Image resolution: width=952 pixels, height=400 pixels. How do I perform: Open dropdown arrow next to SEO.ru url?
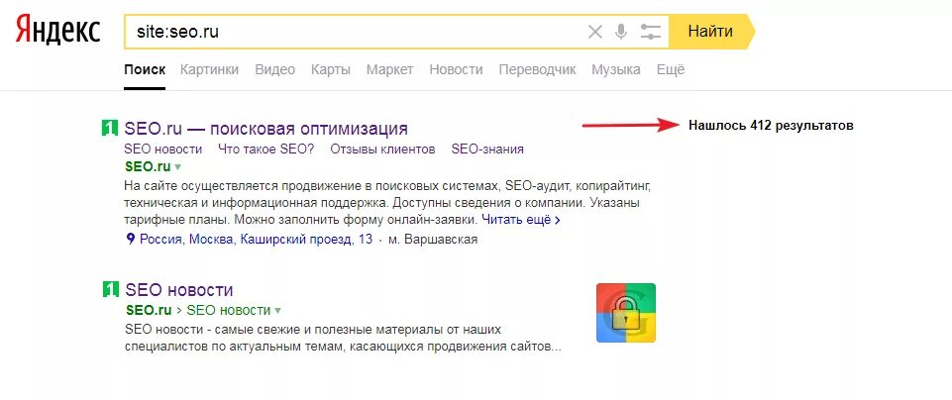(178, 167)
